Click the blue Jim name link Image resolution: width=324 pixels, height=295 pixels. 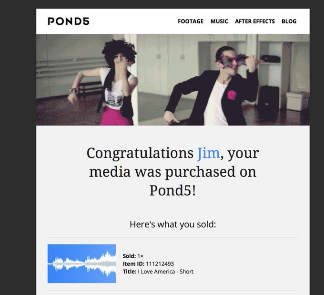coord(208,153)
